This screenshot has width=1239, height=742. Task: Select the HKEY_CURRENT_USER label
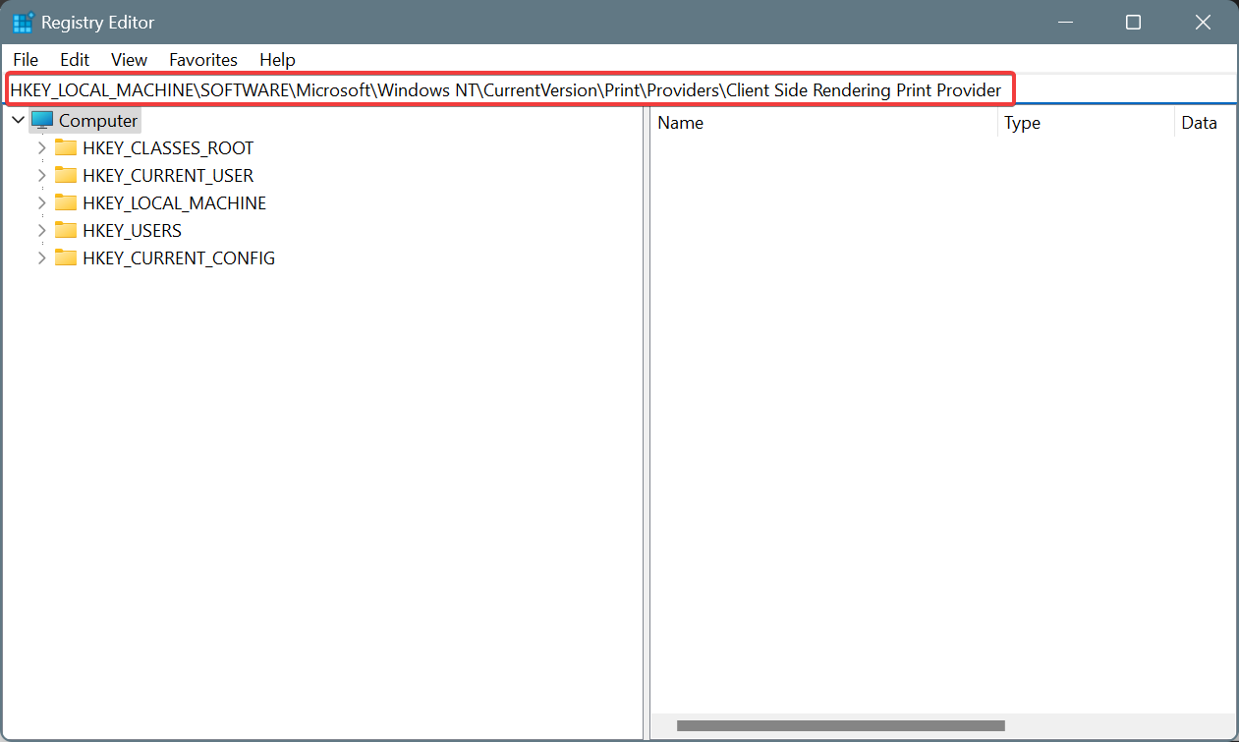[x=168, y=176]
